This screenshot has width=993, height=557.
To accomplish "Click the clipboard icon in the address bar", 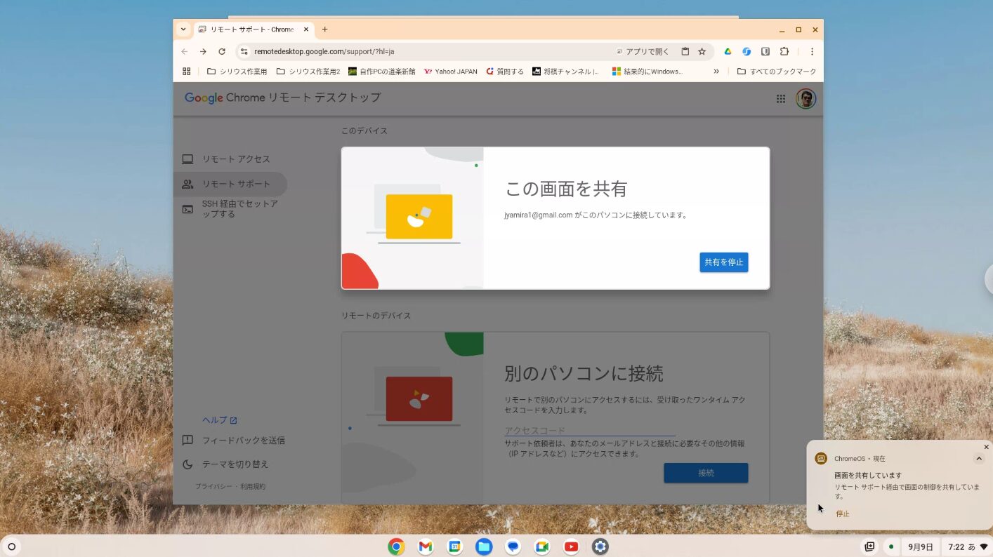I will click(685, 51).
